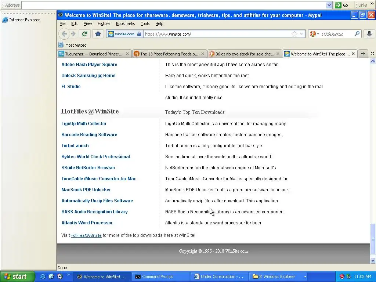Open the Bookmarks menu
This screenshot has height=282, width=376.
(x=126, y=23)
